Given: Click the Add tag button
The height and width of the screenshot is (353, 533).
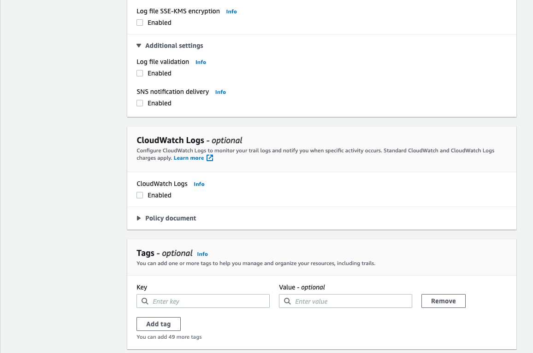Looking at the screenshot, I should coord(158,324).
